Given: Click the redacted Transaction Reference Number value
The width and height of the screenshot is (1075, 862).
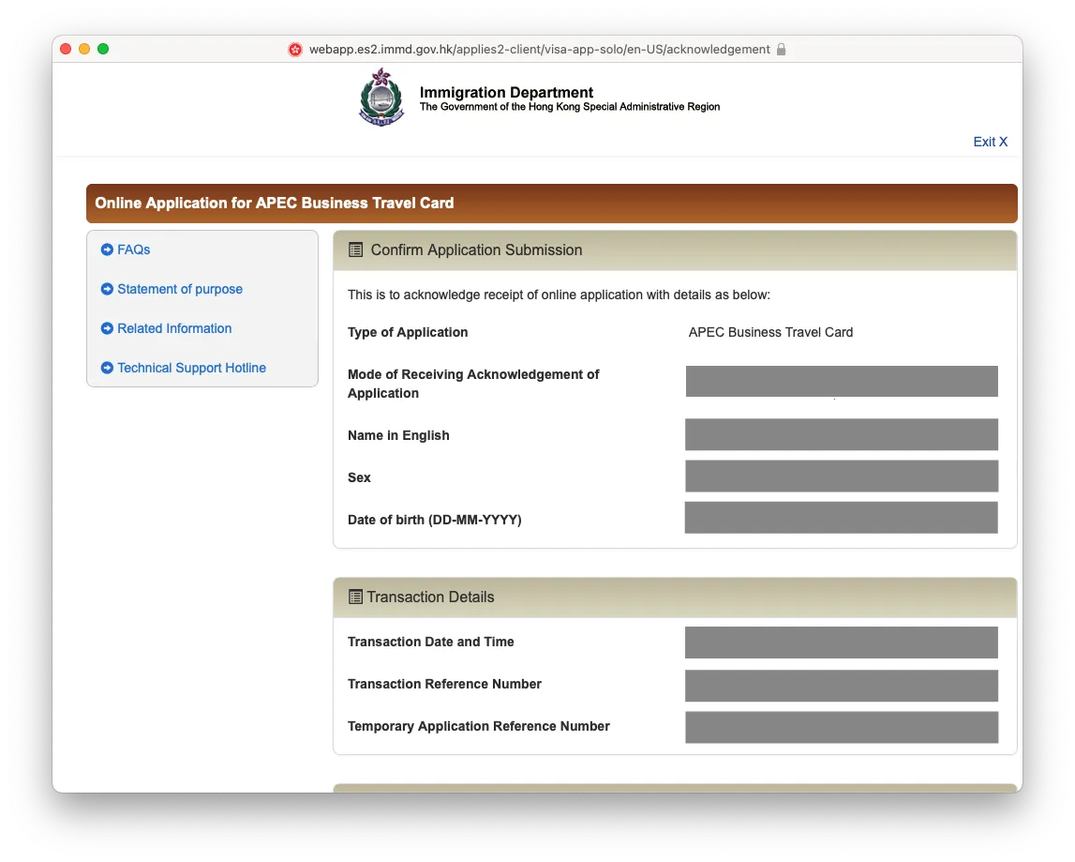Looking at the screenshot, I should coord(841,685).
